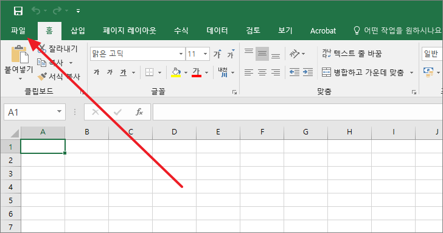Open the 파일 tab
443x233 pixels.
click(x=18, y=30)
